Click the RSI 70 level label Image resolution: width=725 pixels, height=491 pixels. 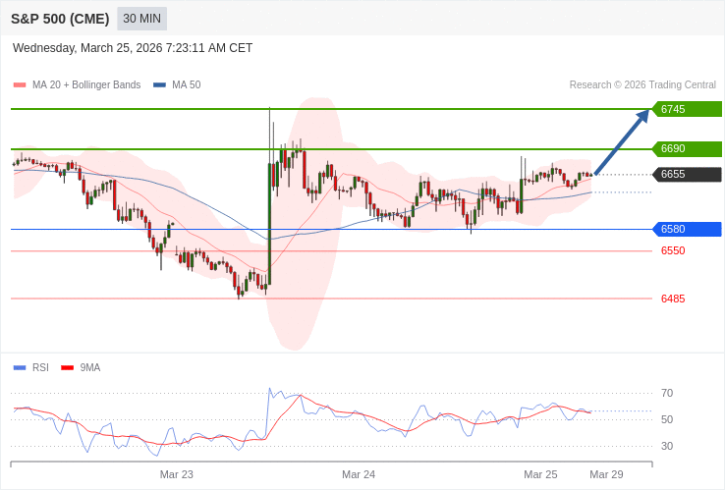tap(667, 394)
